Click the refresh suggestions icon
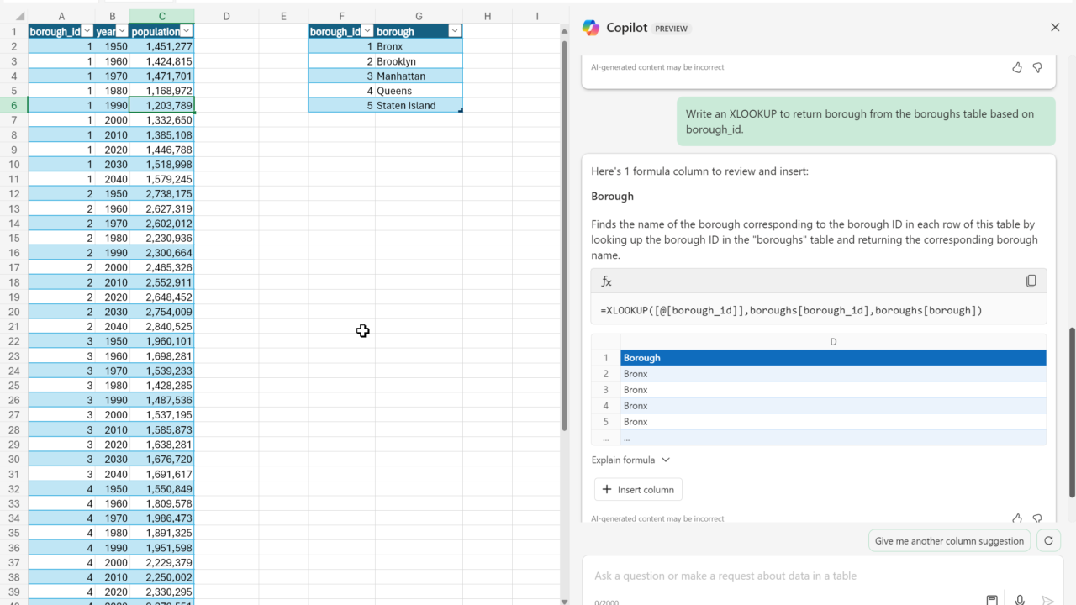1076x605 pixels. pyautogui.click(x=1048, y=541)
